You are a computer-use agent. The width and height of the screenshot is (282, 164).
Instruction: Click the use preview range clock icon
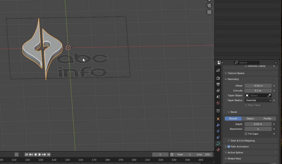tap(172, 154)
